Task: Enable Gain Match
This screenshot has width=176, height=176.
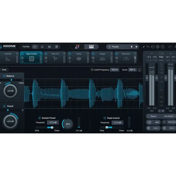Action: pos(169,116)
